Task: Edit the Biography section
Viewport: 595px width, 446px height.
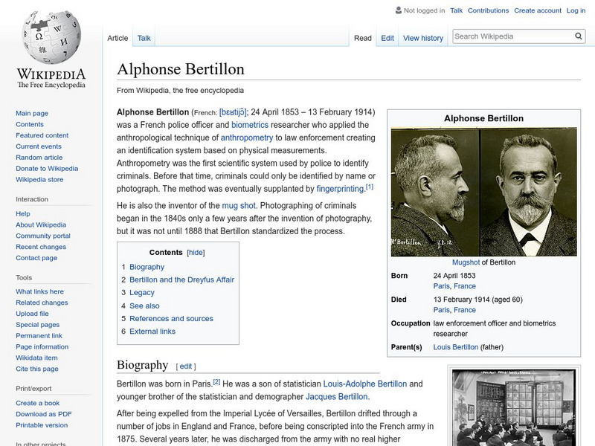Action: pyautogui.click(x=186, y=366)
